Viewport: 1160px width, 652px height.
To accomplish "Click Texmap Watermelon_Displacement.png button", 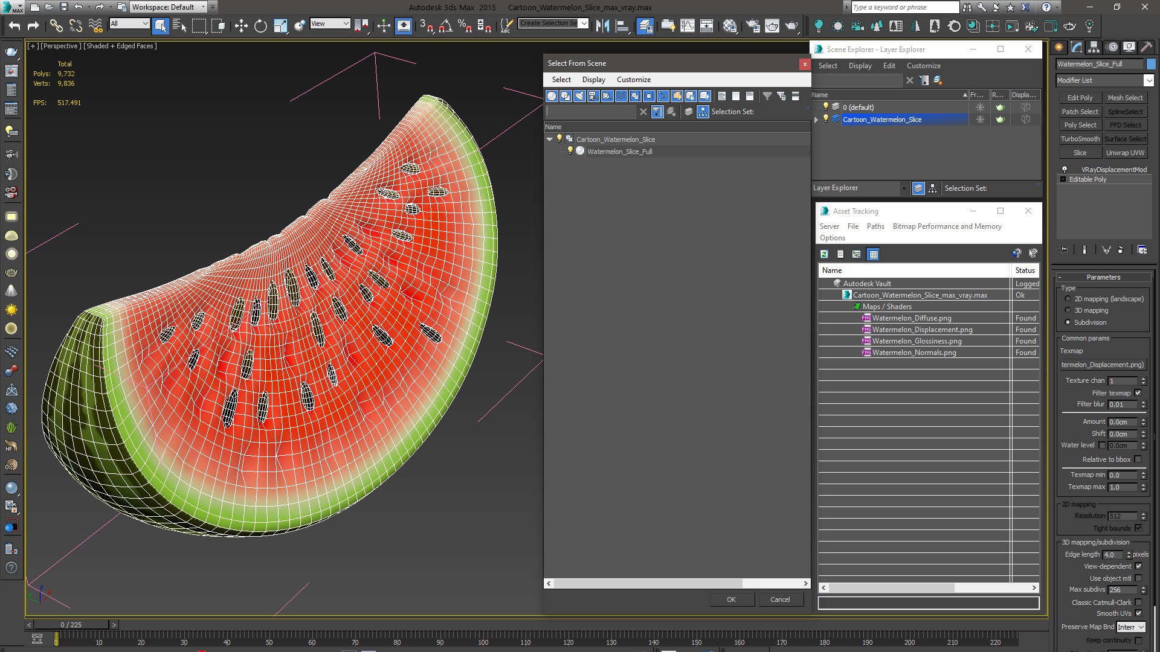I will (1103, 365).
